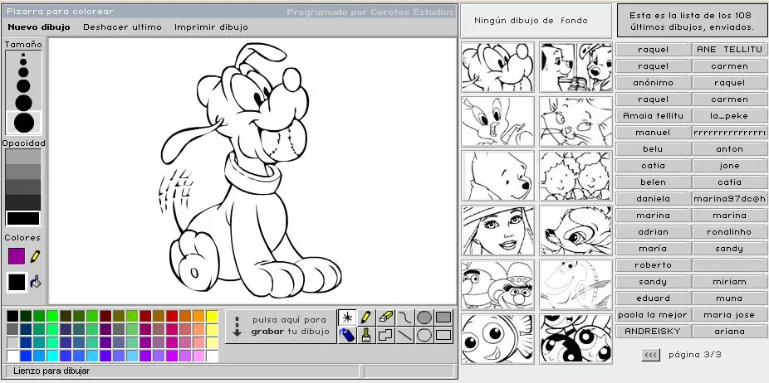This screenshot has width=769, height=383.
Task: Pick black from the palette's top-left corner
Action: [x=12, y=316]
